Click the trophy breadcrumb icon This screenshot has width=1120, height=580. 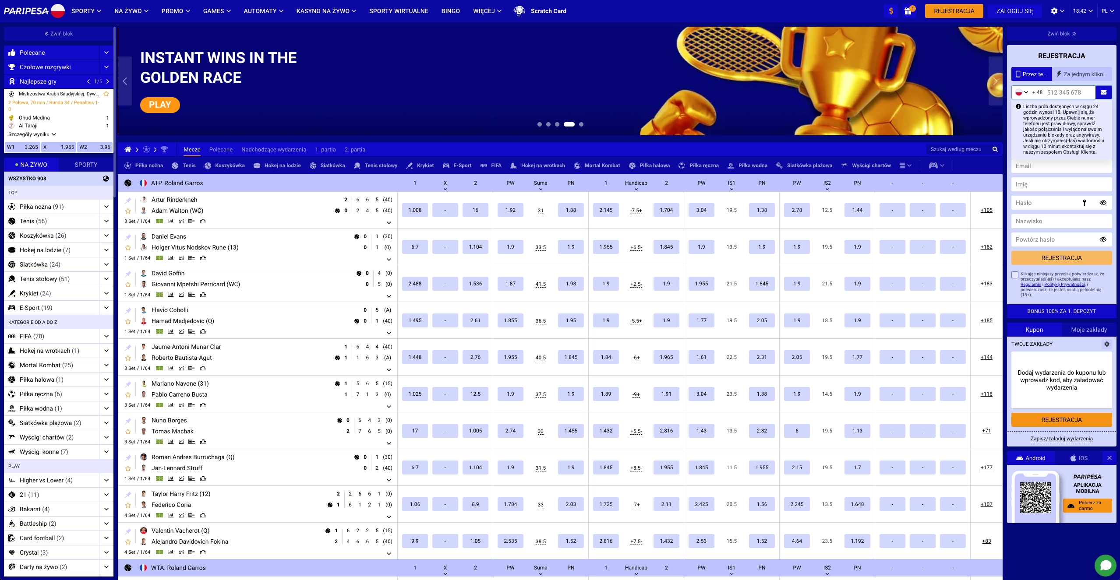coord(164,150)
